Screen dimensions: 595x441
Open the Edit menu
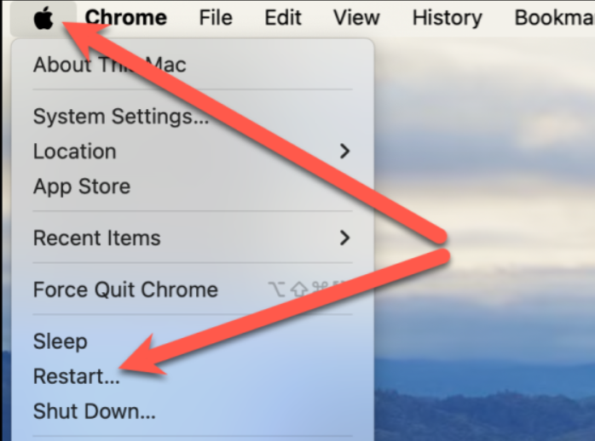281,17
